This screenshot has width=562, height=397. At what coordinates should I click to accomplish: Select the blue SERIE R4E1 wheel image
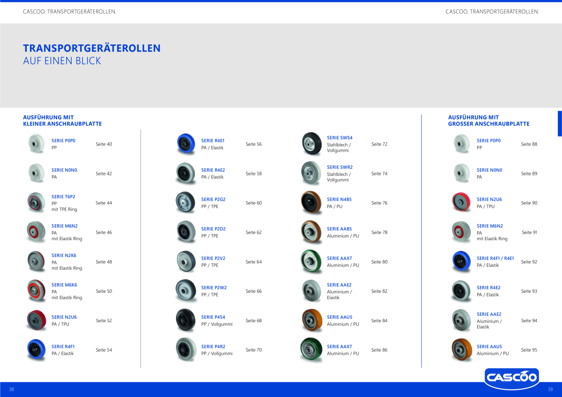[x=186, y=144]
